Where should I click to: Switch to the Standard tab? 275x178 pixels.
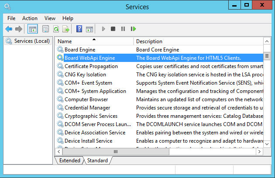(x=97, y=161)
